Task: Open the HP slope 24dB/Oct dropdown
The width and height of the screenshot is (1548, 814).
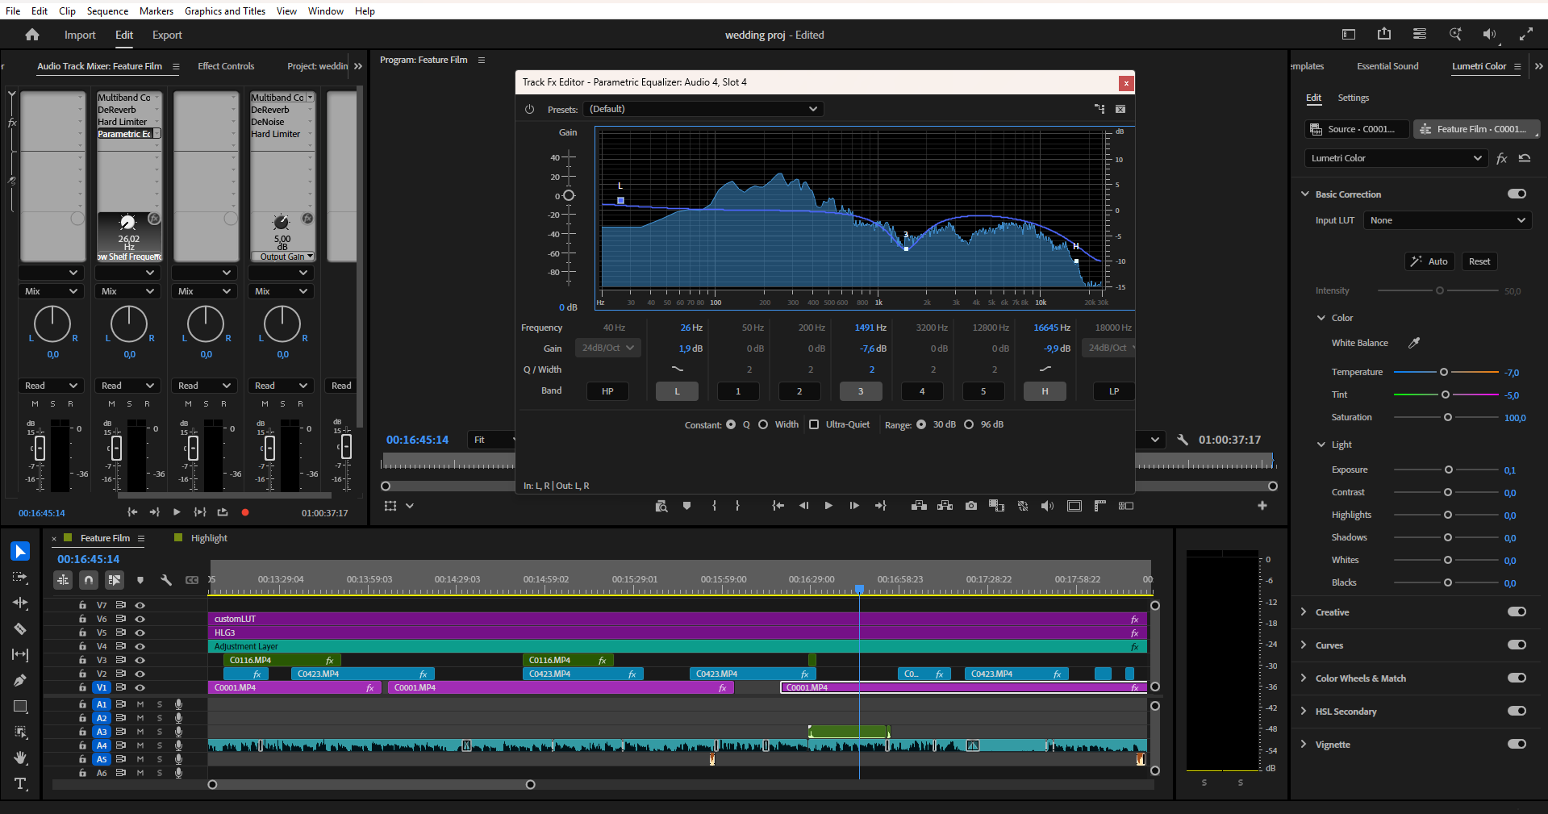Action: coord(607,348)
